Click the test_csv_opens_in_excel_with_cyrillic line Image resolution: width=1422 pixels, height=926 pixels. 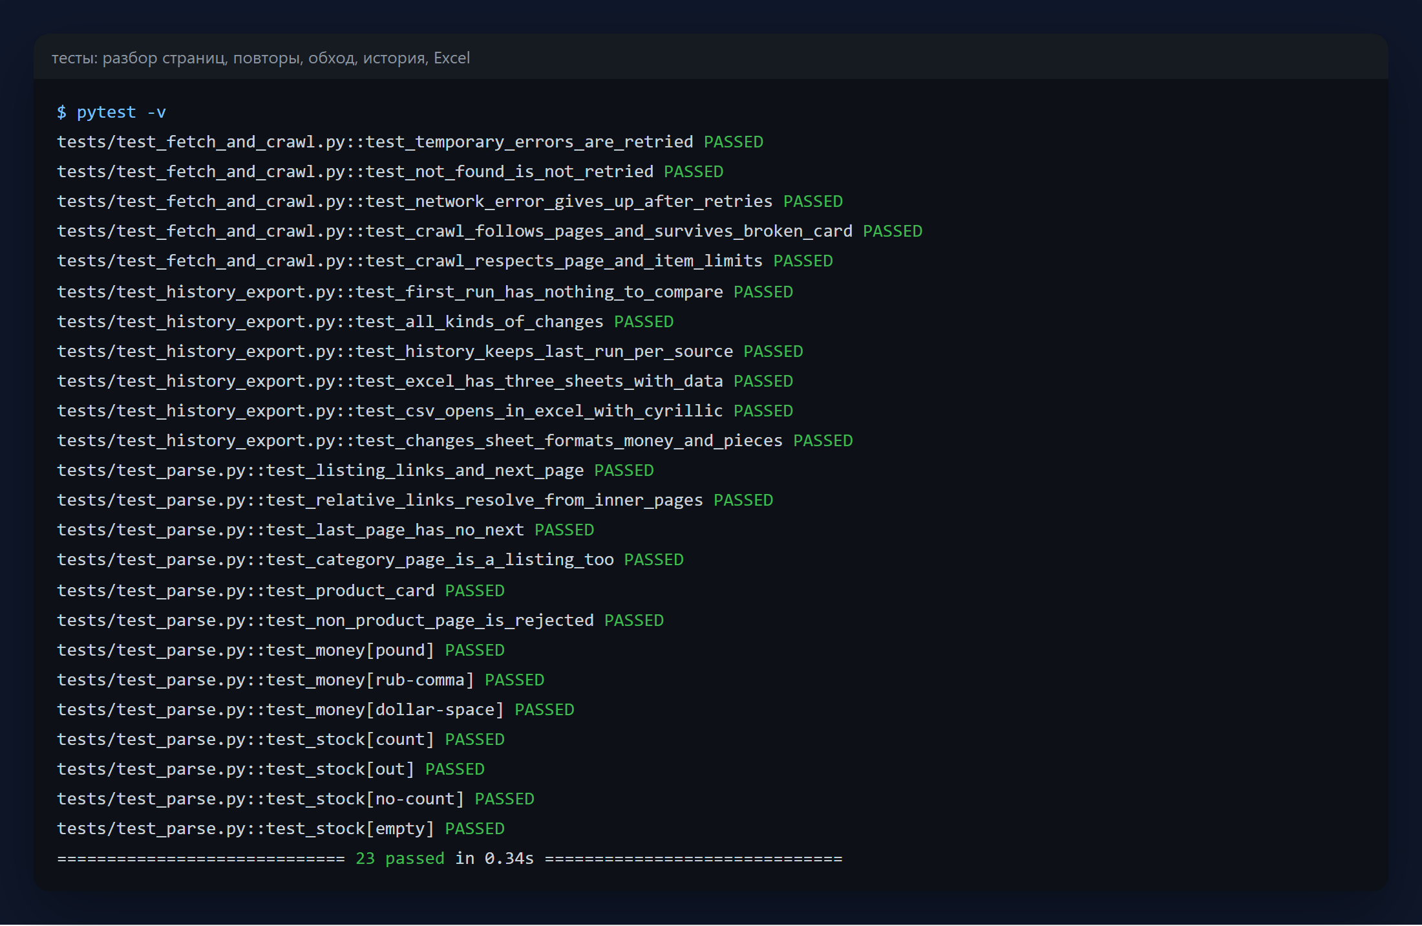[x=425, y=411]
